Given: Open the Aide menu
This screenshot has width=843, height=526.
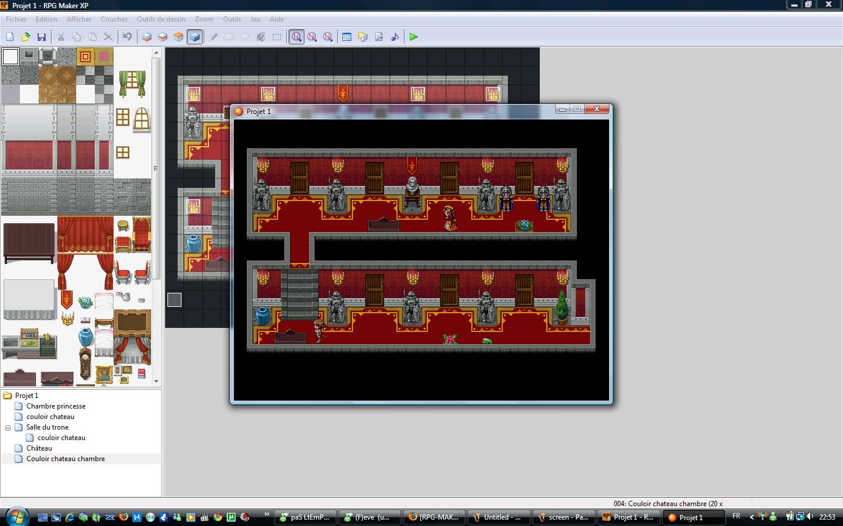Looking at the screenshot, I should (277, 19).
